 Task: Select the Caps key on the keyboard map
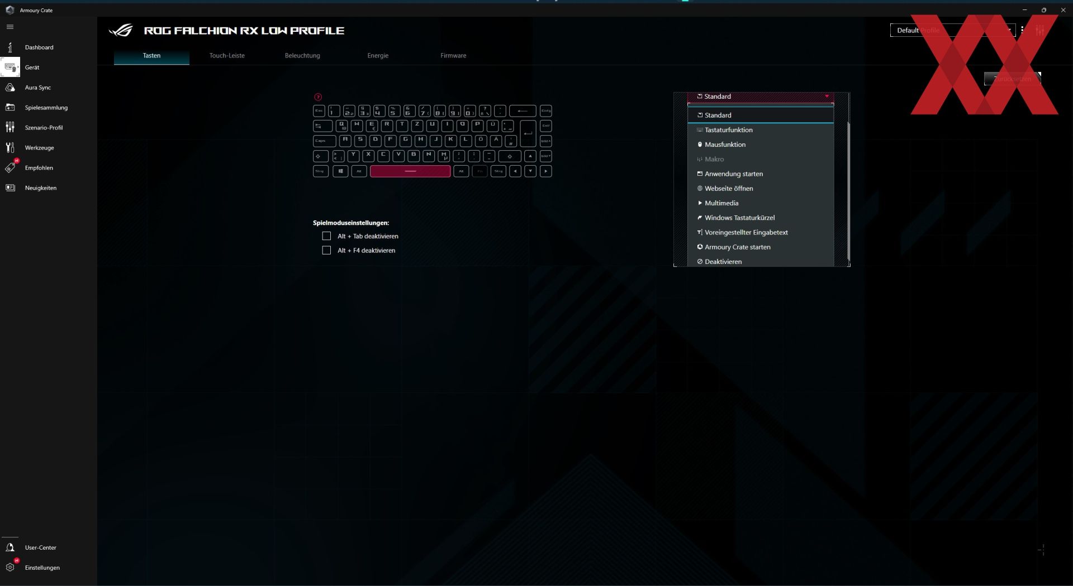pos(324,141)
